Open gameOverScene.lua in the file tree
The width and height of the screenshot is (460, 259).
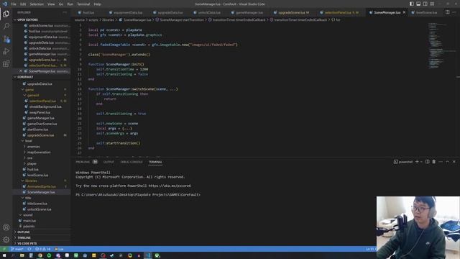(42, 124)
